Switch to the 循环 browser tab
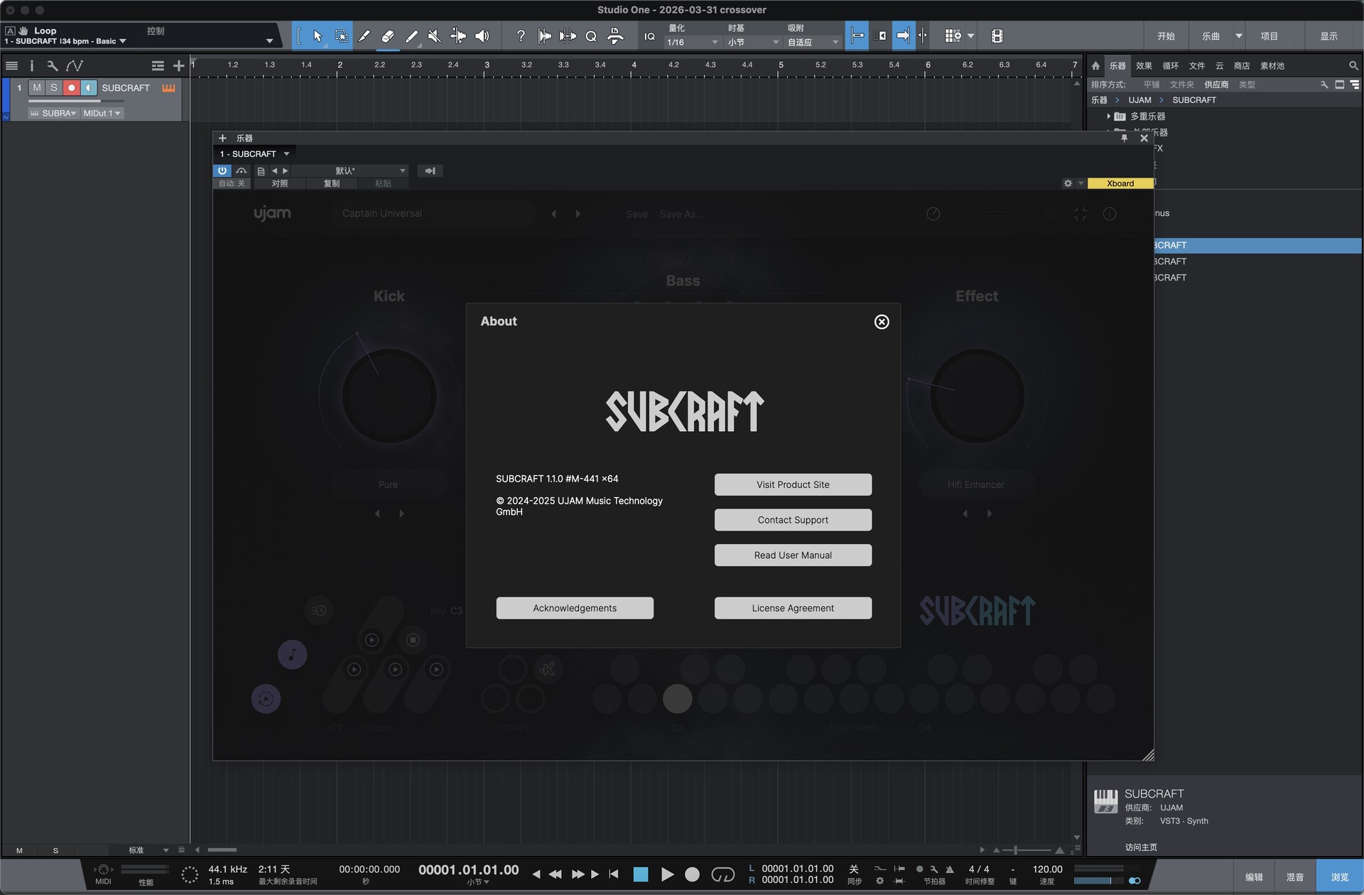This screenshot has height=895, width=1364. (1170, 65)
